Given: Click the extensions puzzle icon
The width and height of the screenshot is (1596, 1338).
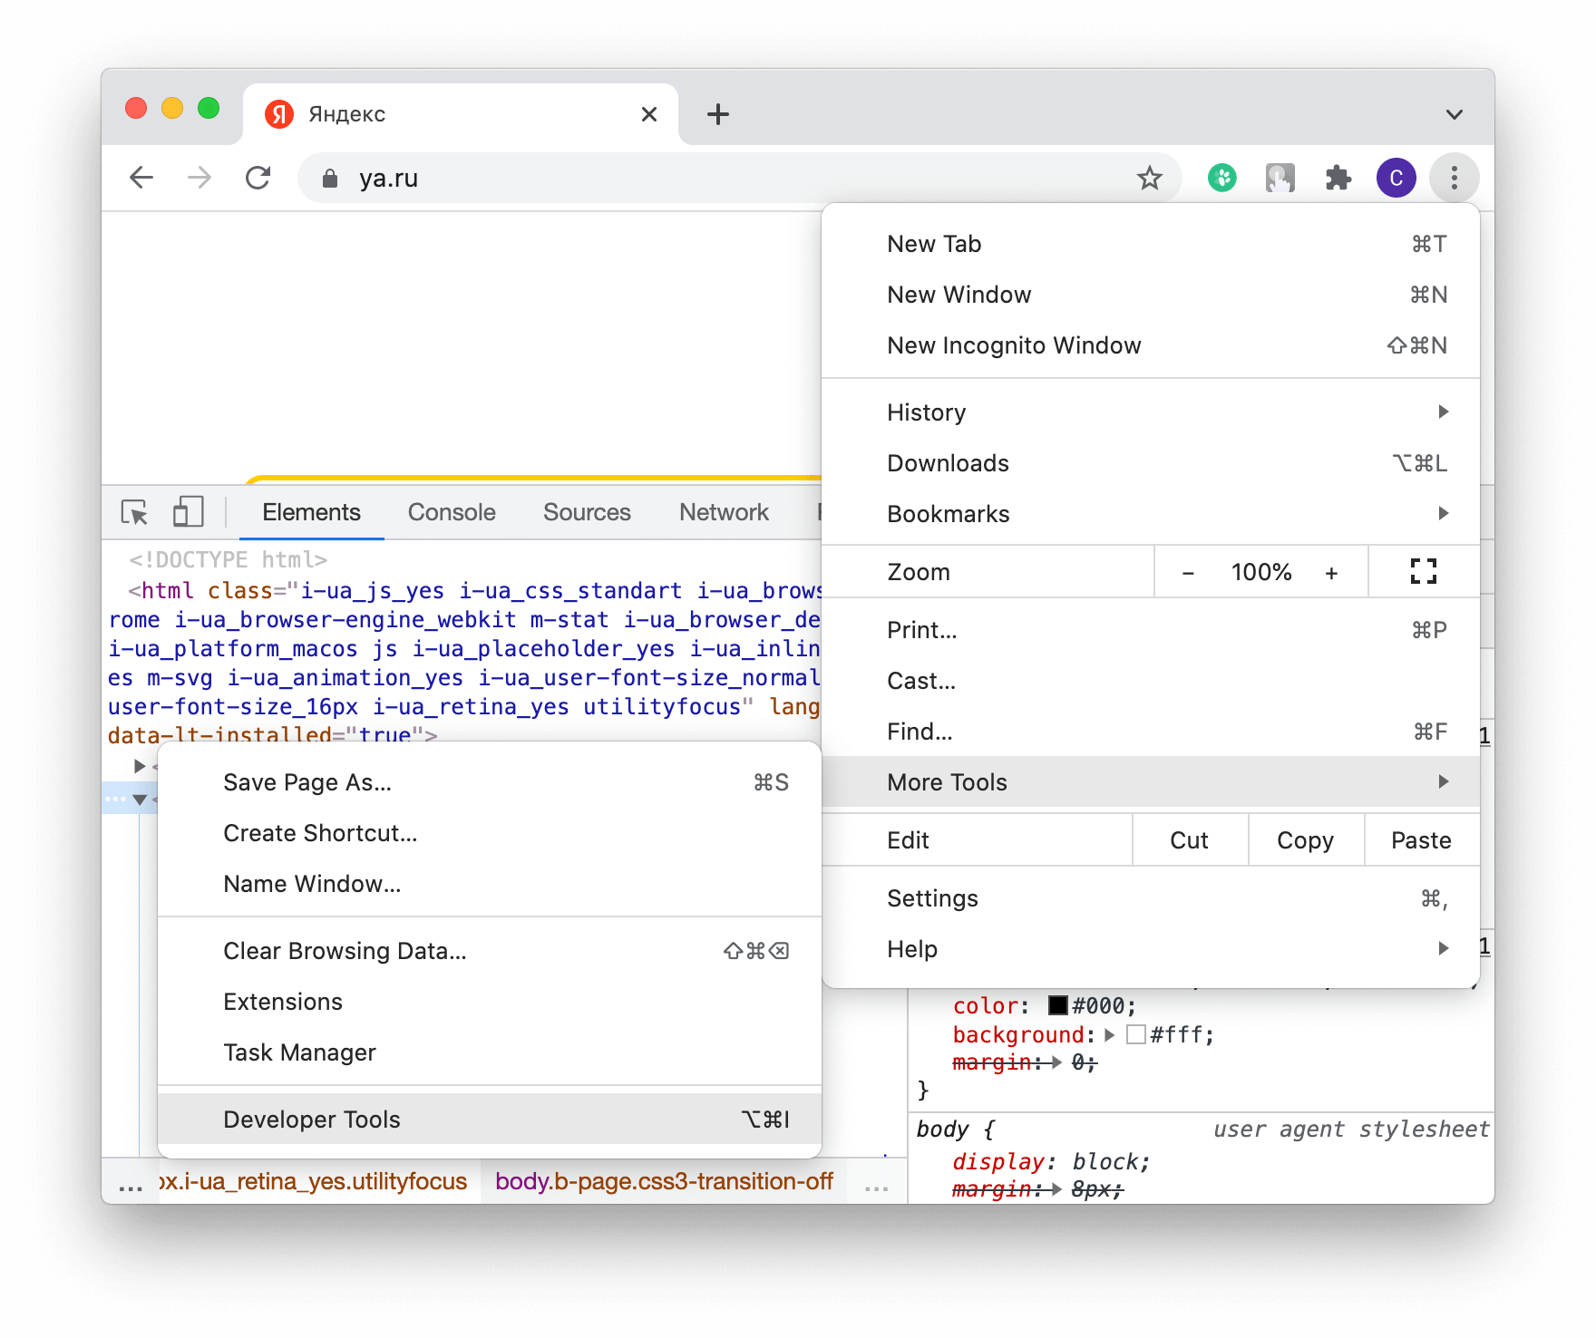Looking at the screenshot, I should click(1338, 178).
